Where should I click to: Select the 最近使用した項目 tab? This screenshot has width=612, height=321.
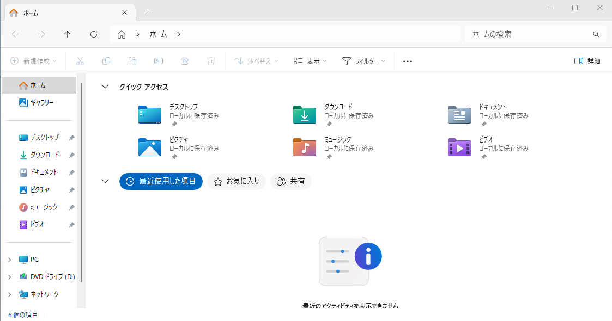click(161, 181)
